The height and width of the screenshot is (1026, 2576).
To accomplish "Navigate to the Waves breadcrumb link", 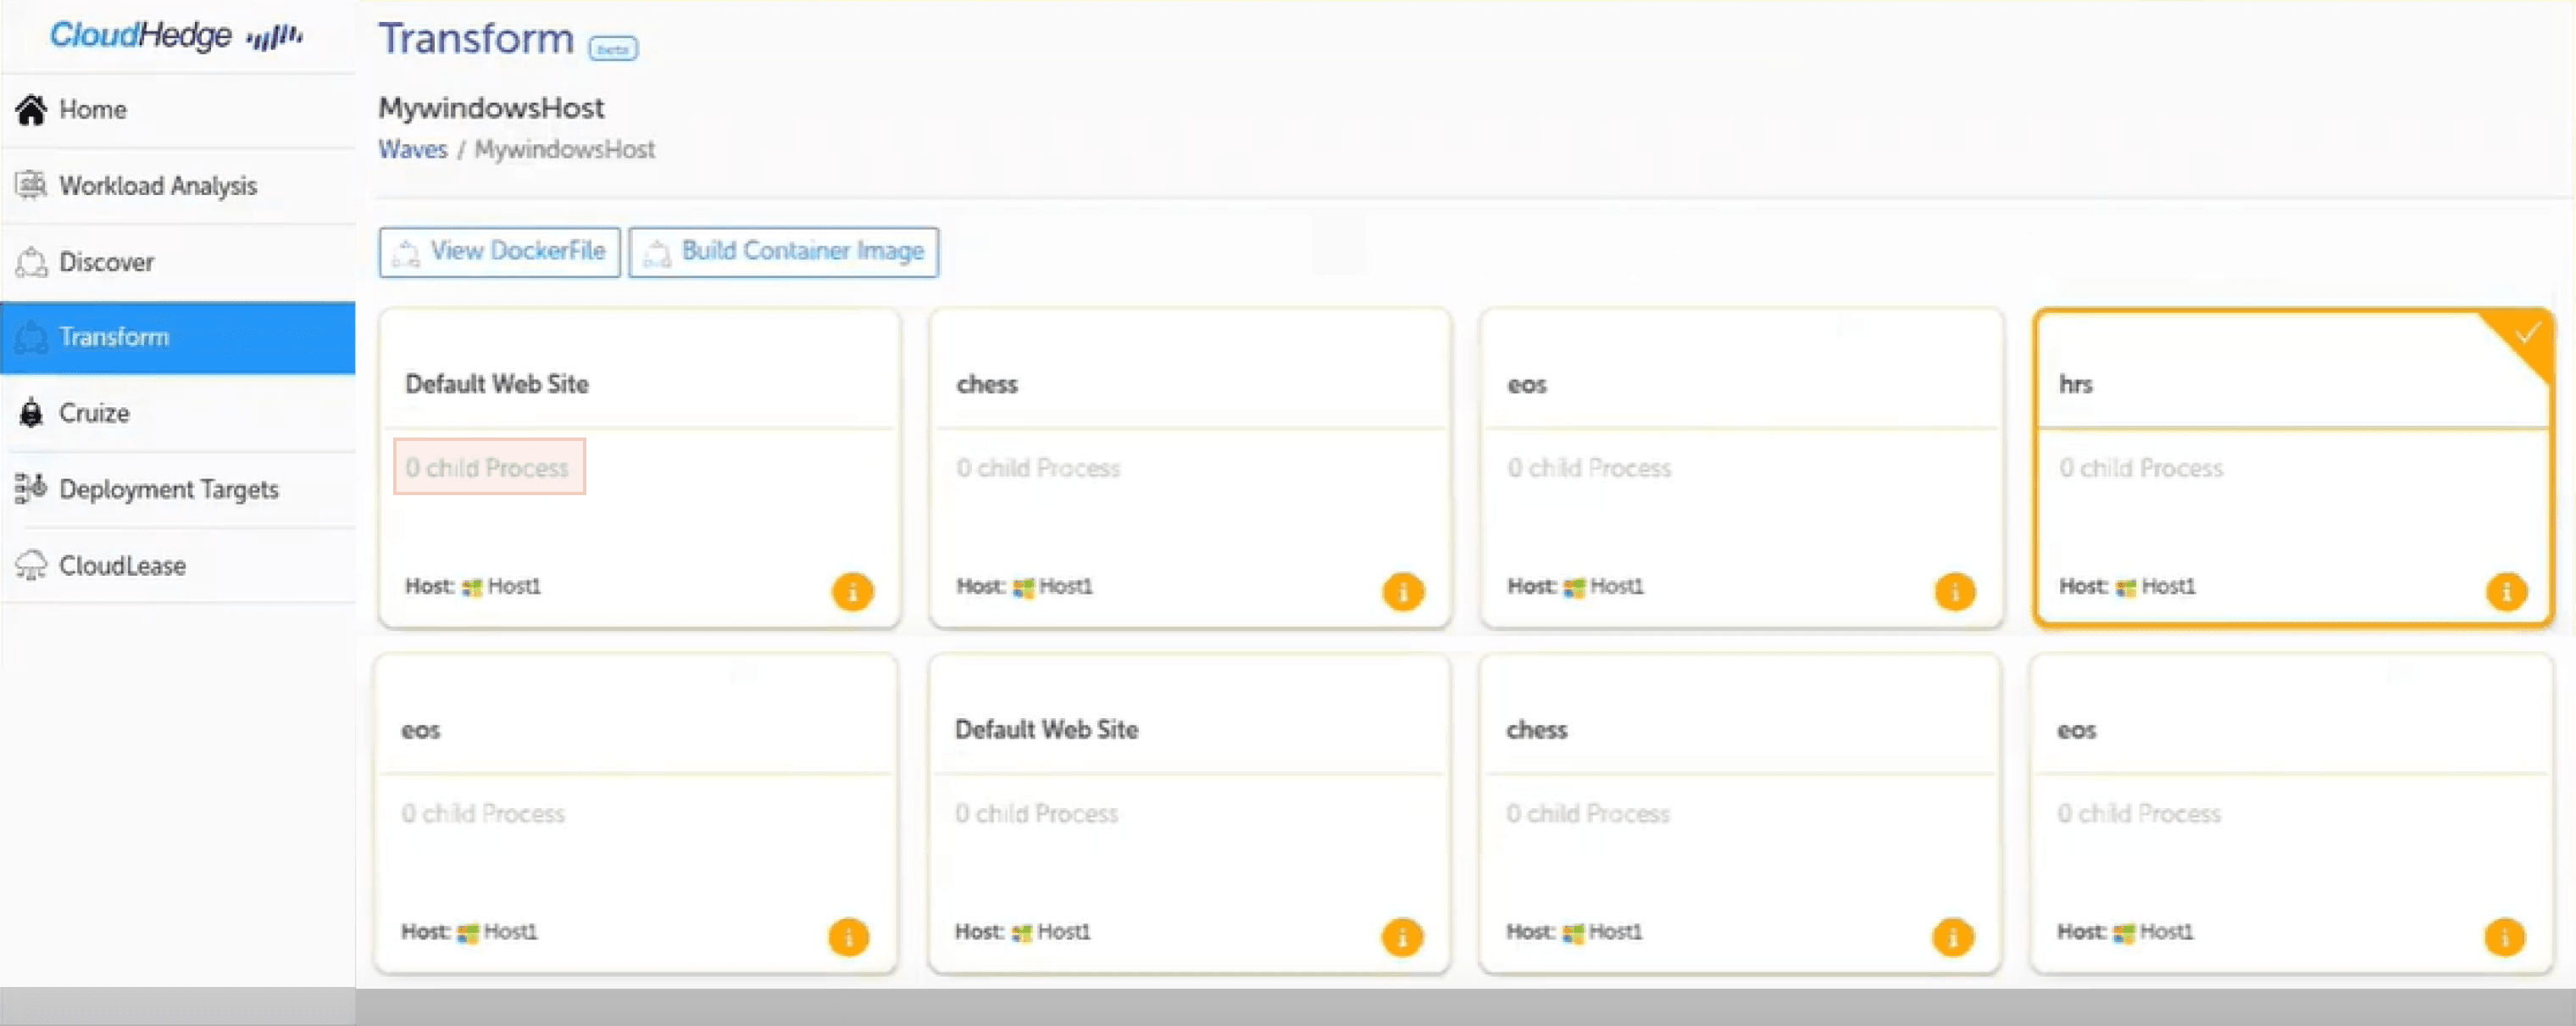I will click(412, 150).
